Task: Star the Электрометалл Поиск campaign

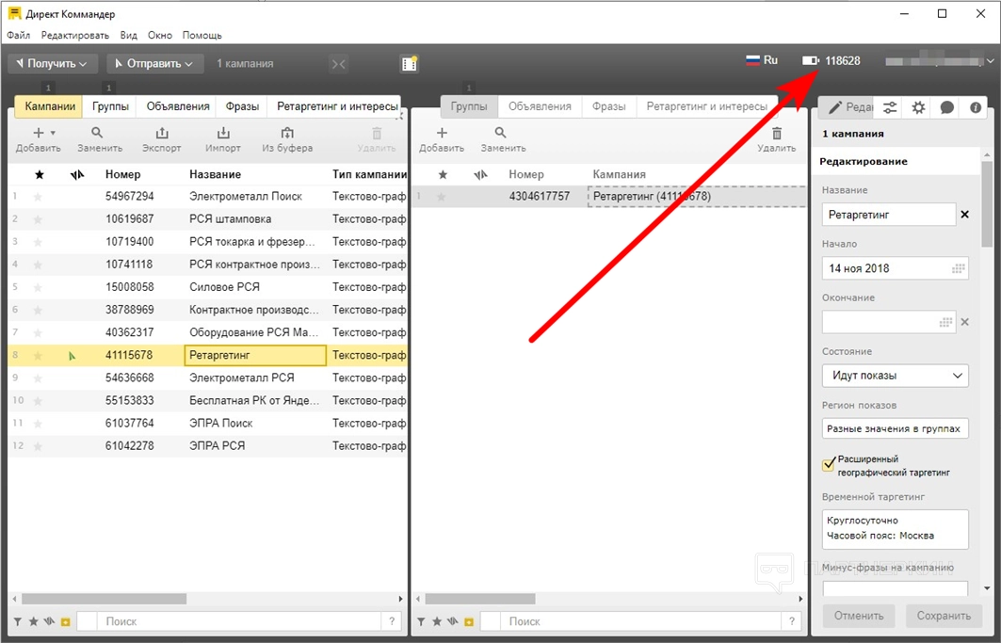Action: [38, 197]
